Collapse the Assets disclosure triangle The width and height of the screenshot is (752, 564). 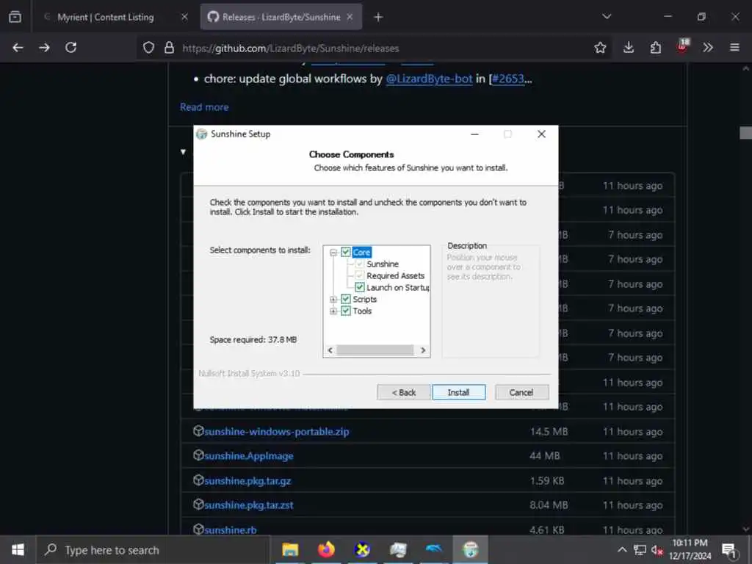click(x=183, y=151)
